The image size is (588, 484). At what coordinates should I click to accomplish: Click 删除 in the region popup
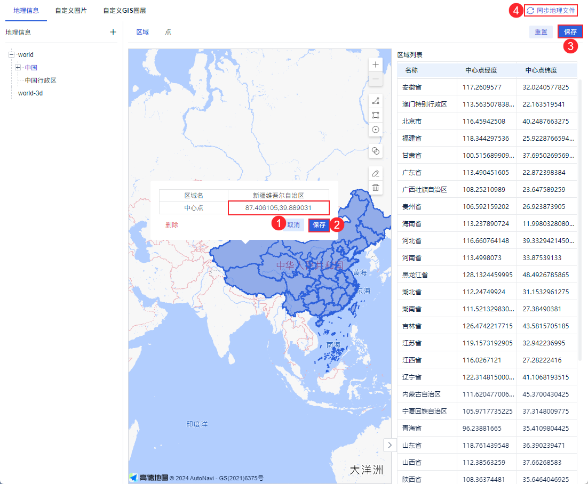click(x=172, y=225)
